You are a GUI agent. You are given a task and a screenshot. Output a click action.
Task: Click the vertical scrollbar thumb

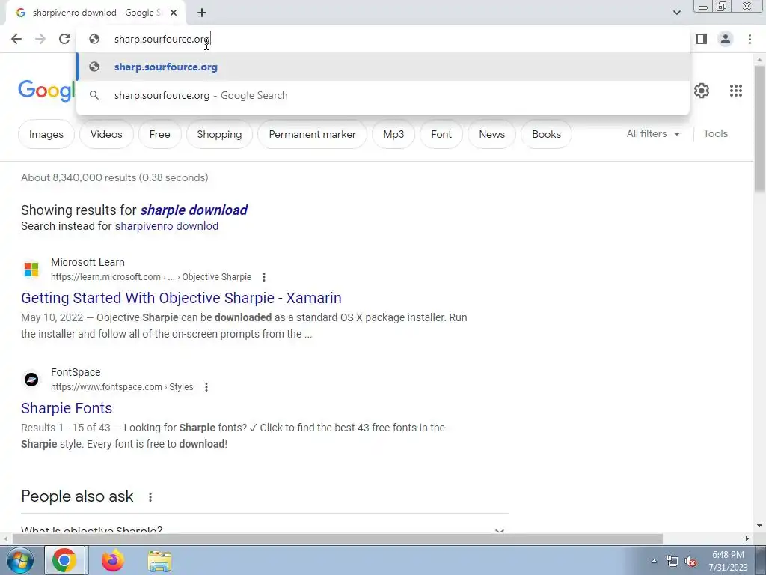[x=759, y=128]
